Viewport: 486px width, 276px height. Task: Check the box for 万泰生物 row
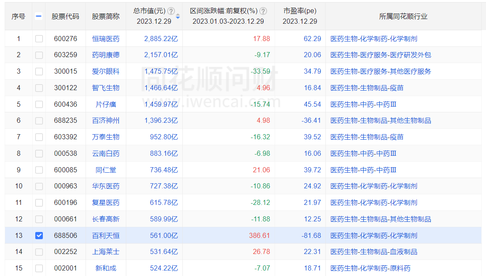(39, 137)
